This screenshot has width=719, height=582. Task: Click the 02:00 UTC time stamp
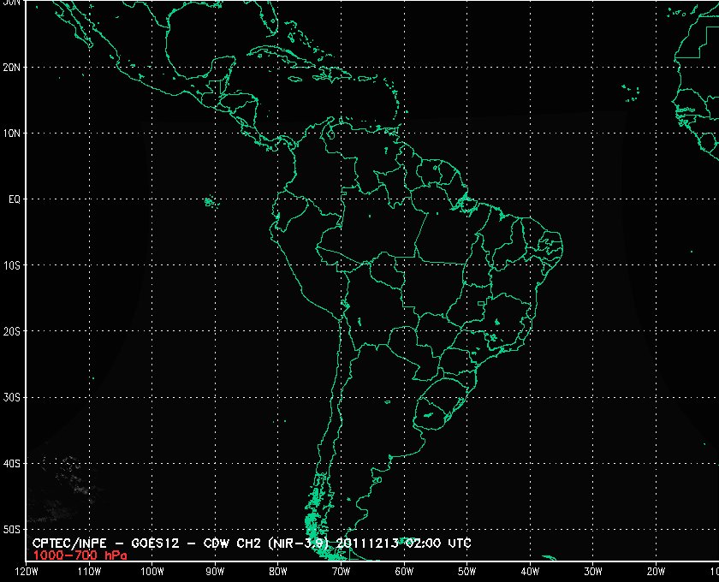point(438,544)
